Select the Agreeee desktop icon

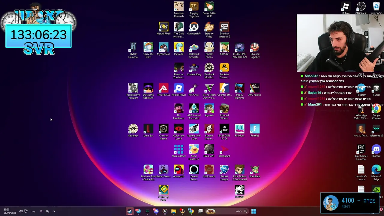(209, 110)
